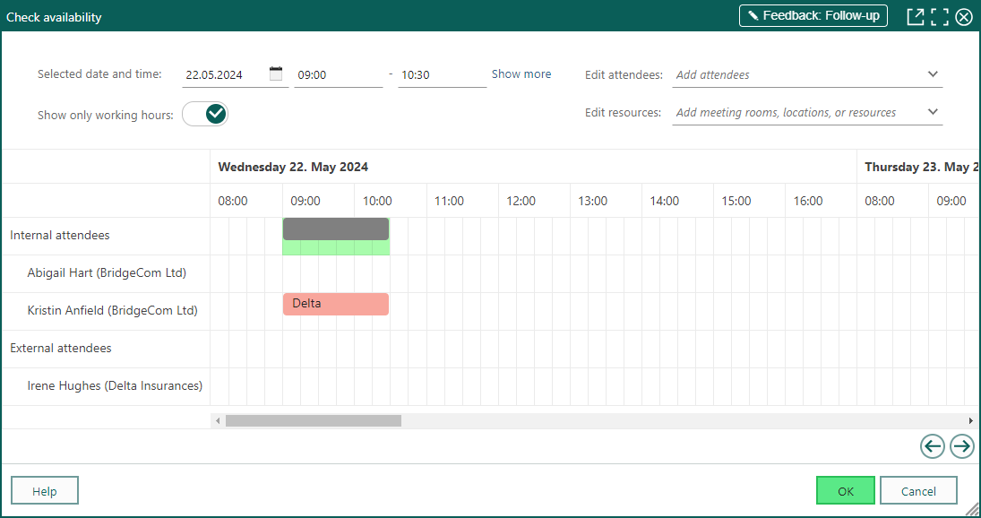The width and height of the screenshot is (981, 518).
Task: Open Feedback: Follow-up button
Action: [x=813, y=15]
